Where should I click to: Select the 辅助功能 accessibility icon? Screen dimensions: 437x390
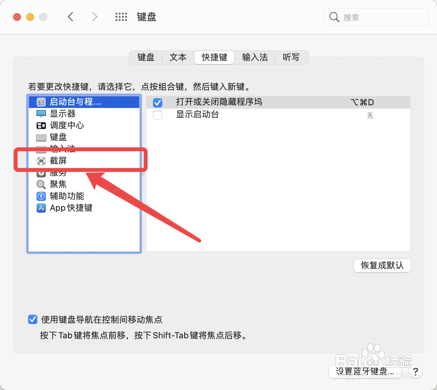pyautogui.click(x=41, y=196)
